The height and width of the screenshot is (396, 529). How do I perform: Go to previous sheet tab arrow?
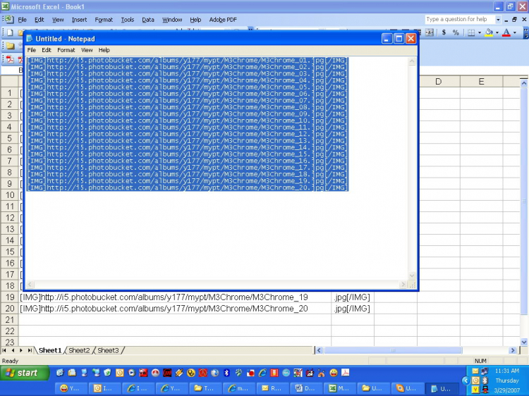click(x=13, y=350)
